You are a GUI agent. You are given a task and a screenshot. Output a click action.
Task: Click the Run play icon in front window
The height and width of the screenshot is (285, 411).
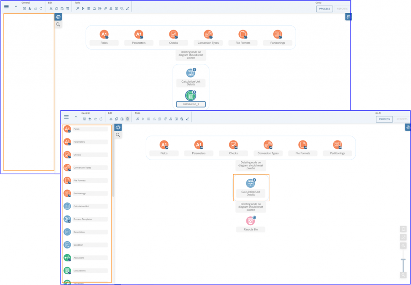(143, 119)
